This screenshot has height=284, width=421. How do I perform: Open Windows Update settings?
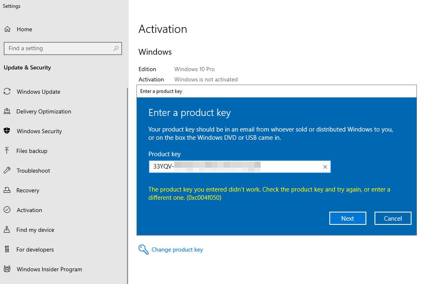tap(38, 92)
